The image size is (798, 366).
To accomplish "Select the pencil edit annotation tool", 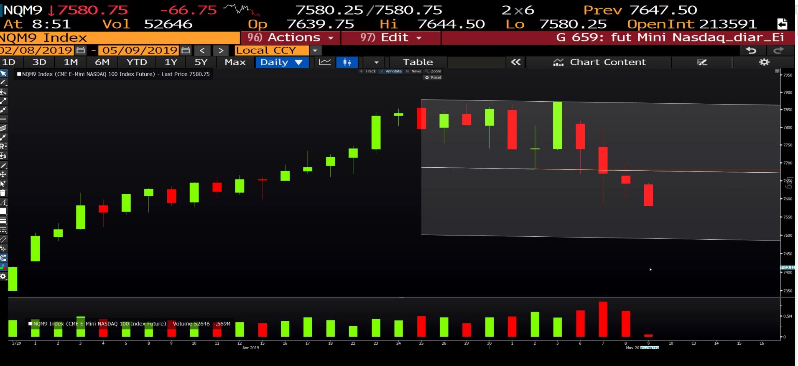I will pyautogui.click(x=3, y=165).
